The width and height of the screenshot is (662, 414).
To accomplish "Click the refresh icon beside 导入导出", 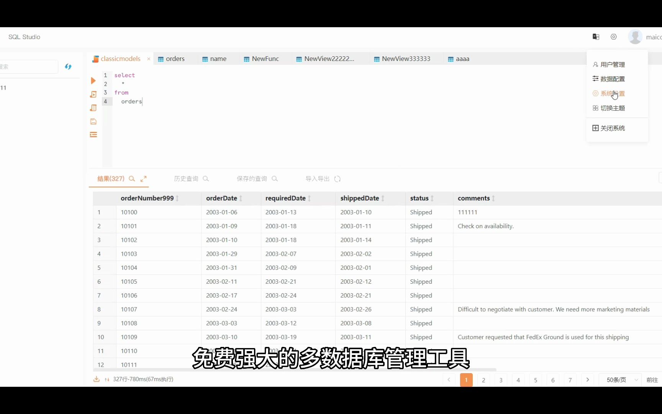I will 337,179.
